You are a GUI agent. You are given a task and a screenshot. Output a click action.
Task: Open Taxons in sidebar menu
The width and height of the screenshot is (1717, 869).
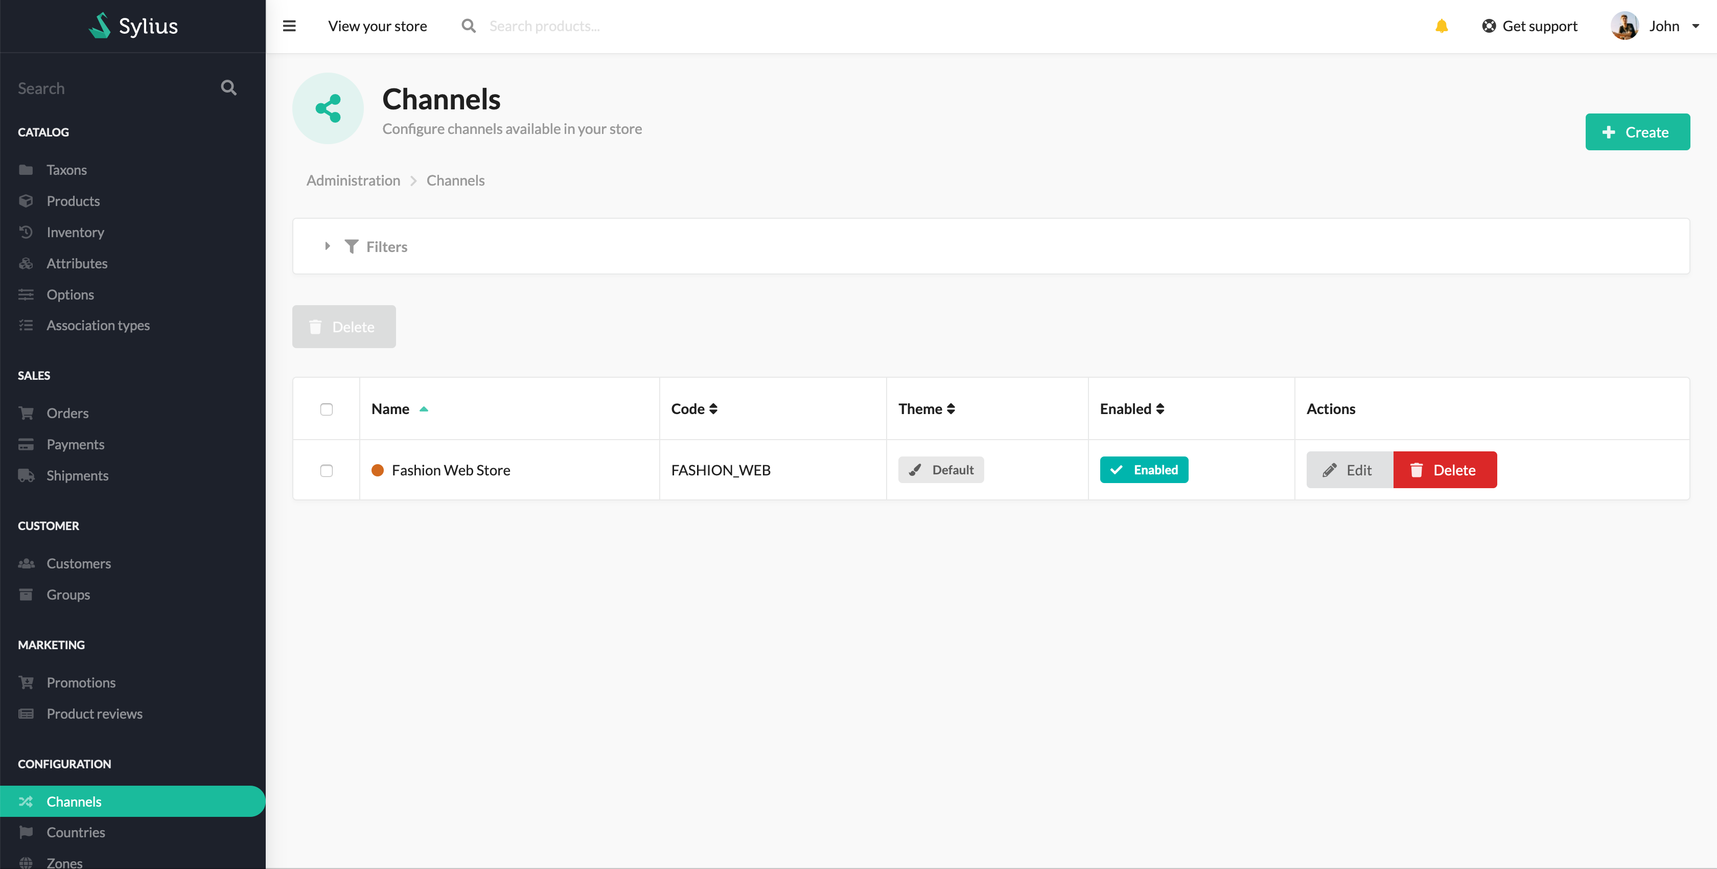(x=133, y=169)
